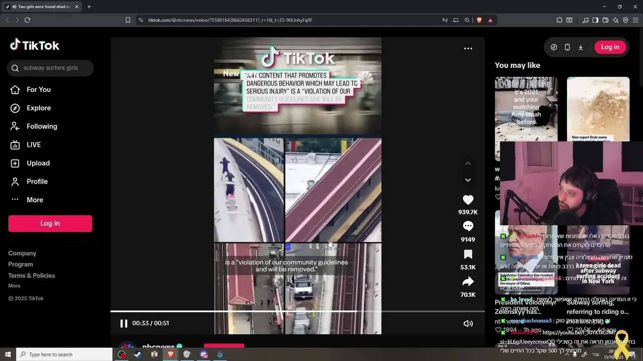Open the Brave Rewards triangle icon

pyautogui.click(x=490, y=20)
